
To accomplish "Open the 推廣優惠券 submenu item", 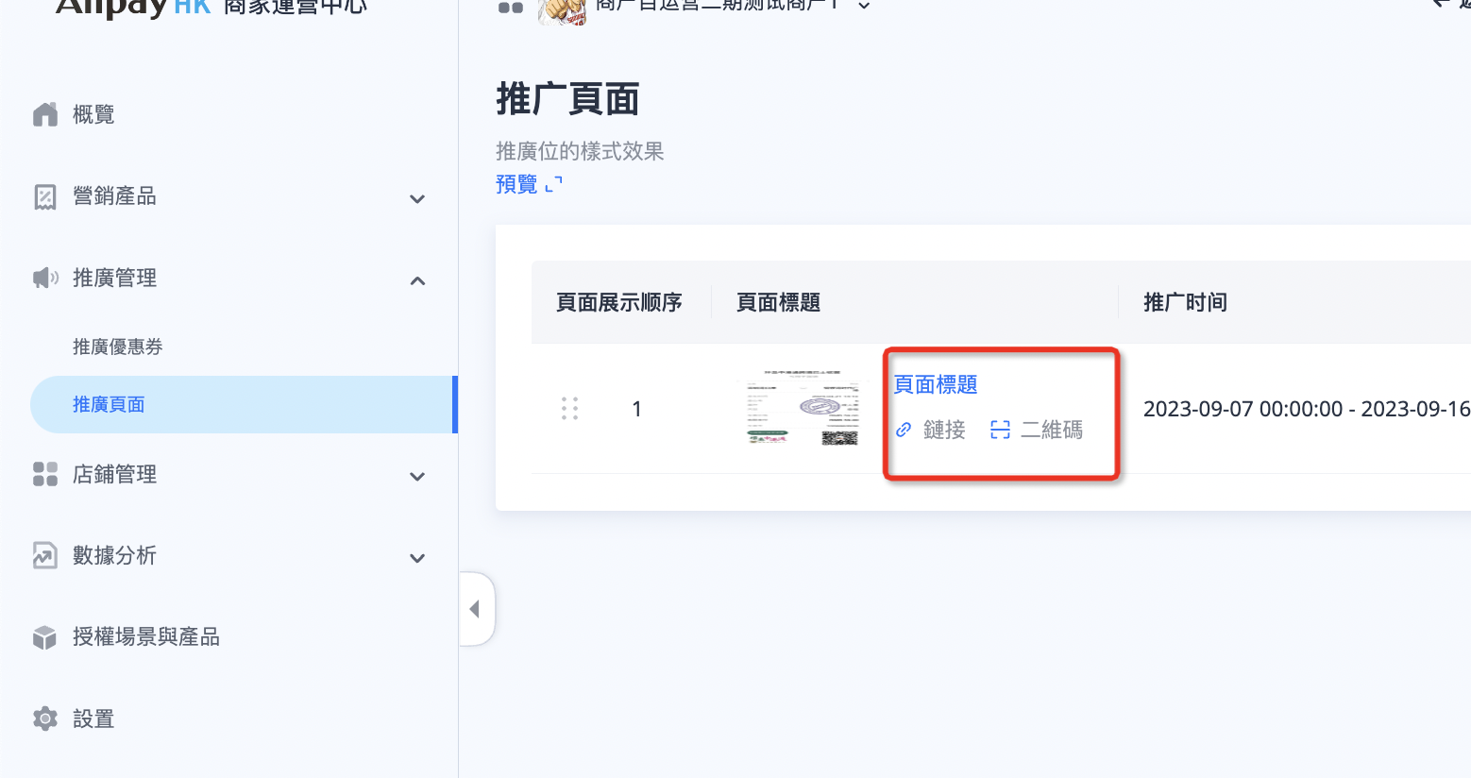I will (x=118, y=347).
